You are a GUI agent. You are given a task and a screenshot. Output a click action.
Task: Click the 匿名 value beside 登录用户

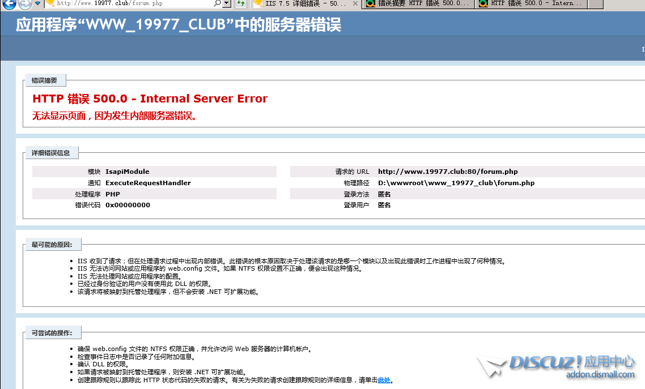384,205
